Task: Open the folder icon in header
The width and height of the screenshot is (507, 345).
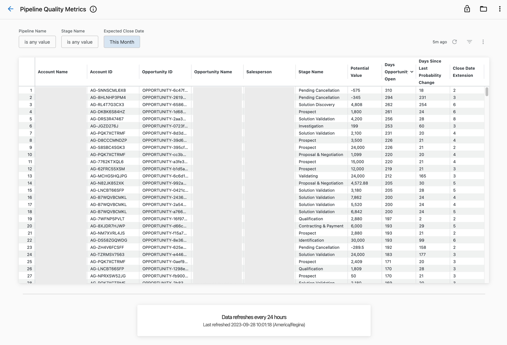Action: point(483,9)
